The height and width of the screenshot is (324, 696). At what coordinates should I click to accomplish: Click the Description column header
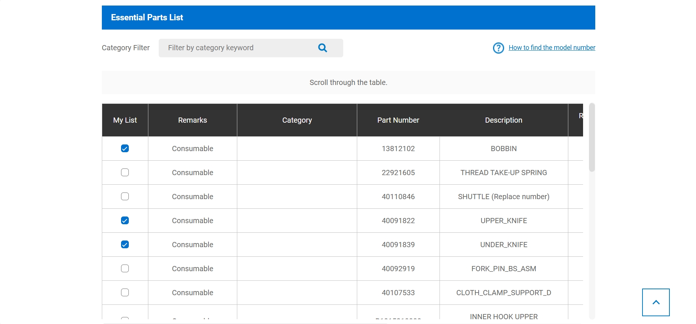pyautogui.click(x=503, y=120)
